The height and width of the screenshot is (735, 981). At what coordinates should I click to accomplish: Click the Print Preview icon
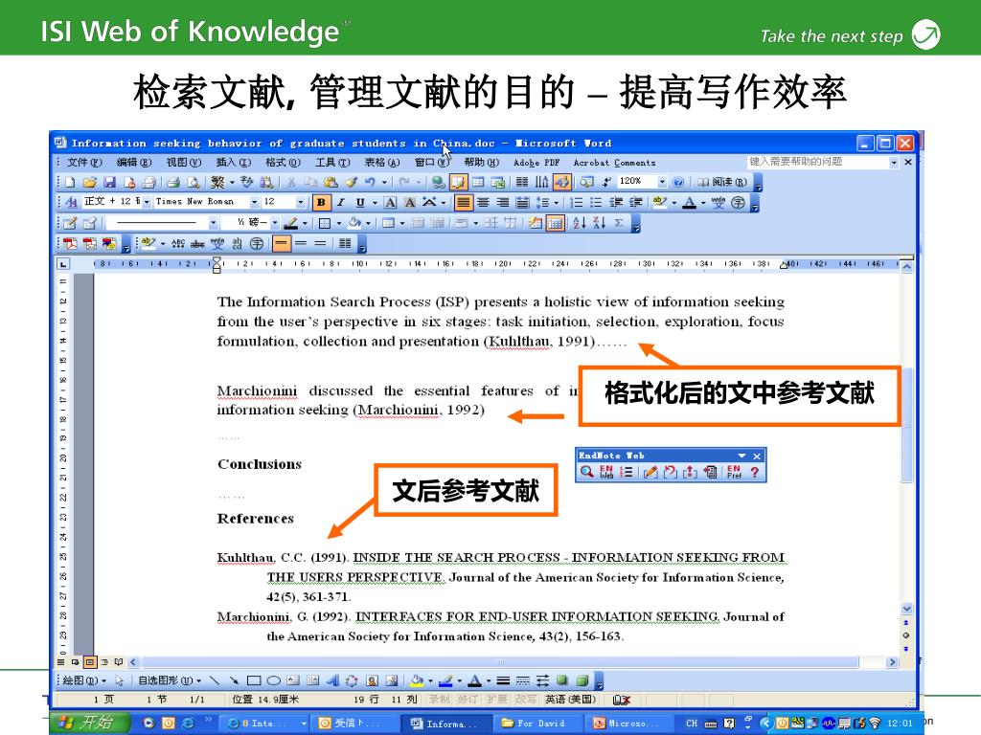[x=194, y=182]
